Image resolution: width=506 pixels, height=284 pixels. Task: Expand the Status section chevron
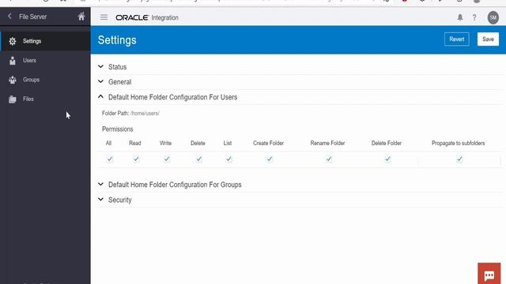(x=100, y=66)
